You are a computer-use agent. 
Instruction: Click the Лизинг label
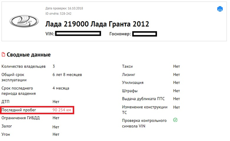click(128, 75)
